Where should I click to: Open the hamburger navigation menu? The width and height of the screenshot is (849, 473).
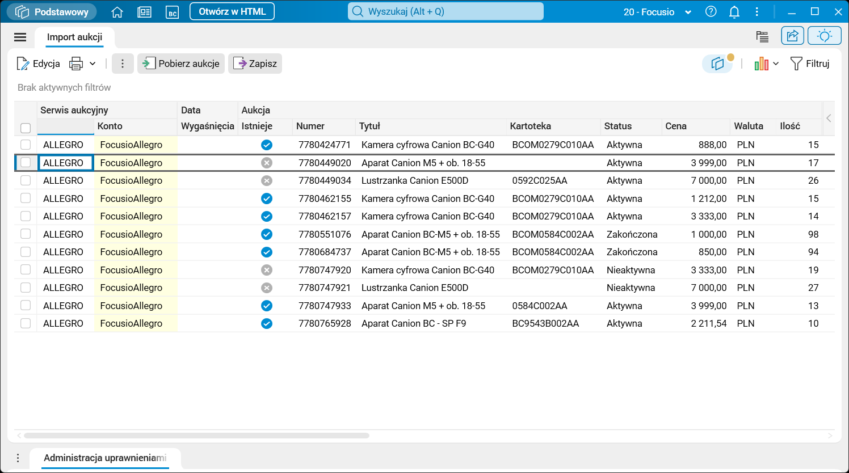tap(20, 37)
